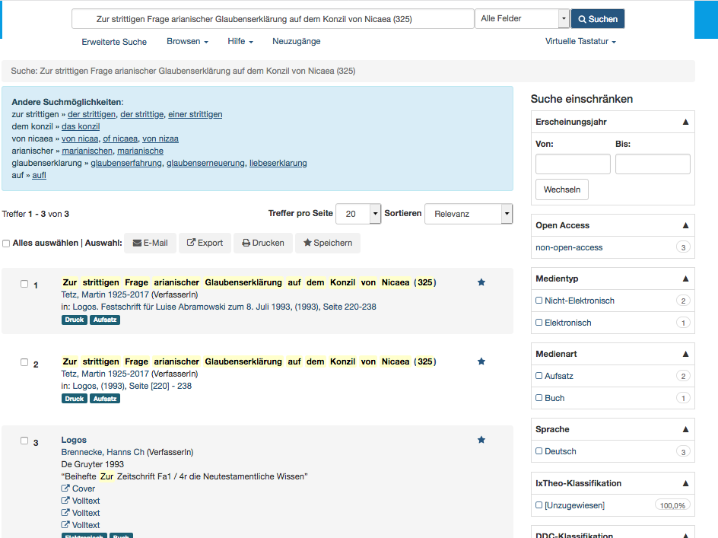The height and width of the screenshot is (538, 718).
Task: Follow the 'einer strittigen' suggestion link
Action: [195, 115]
